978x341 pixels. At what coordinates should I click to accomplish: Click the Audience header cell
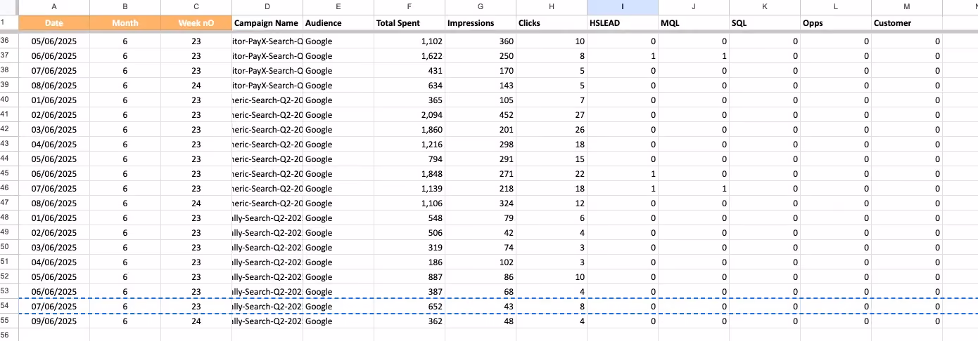[338, 23]
